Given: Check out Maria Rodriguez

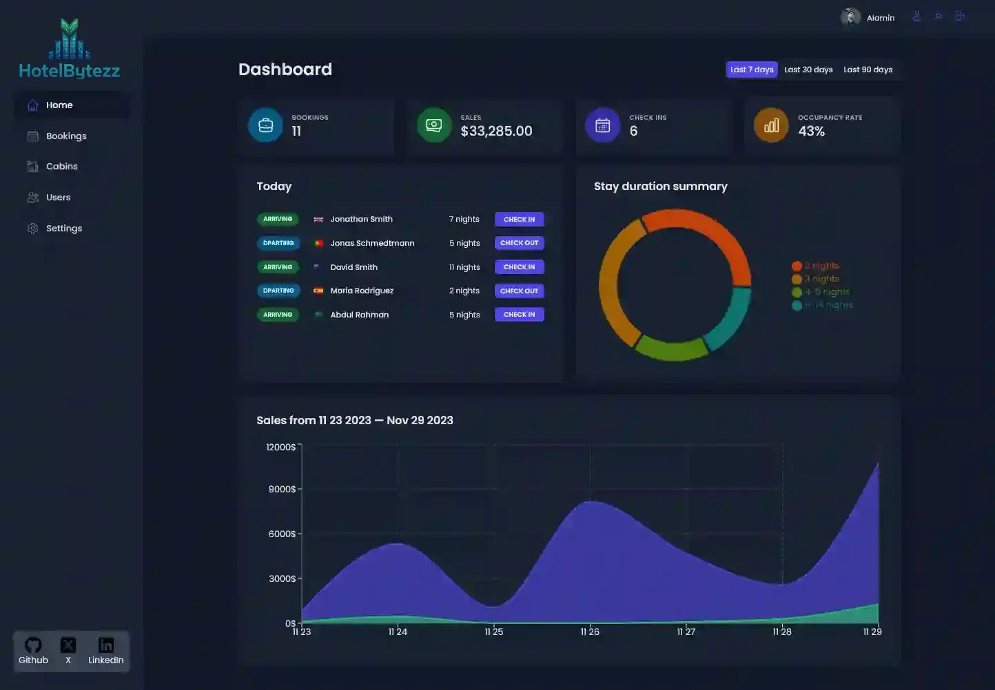Looking at the screenshot, I should [x=519, y=291].
